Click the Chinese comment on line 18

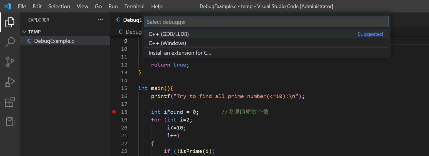(245, 112)
